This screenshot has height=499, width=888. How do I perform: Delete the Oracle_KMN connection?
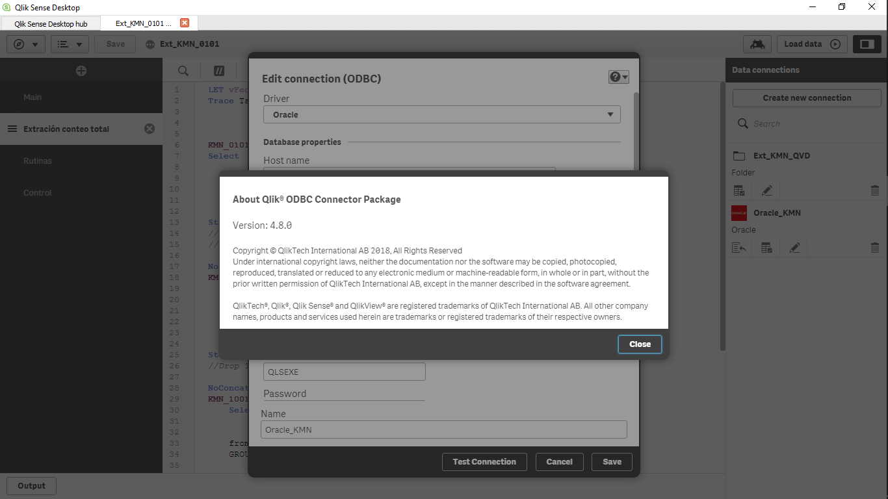pyautogui.click(x=874, y=248)
